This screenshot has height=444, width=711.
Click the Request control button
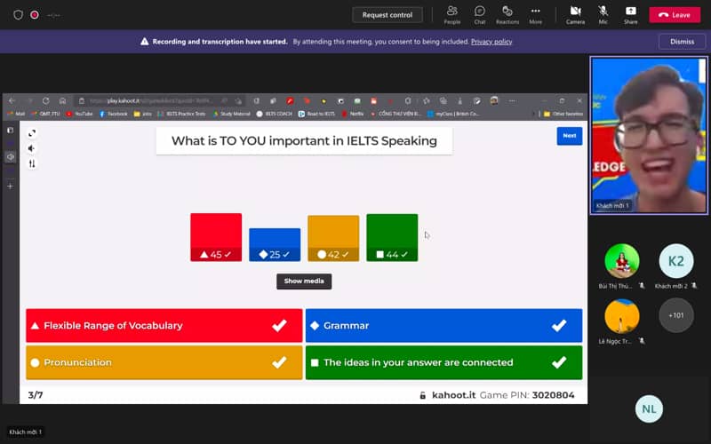[x=387, y=15]
